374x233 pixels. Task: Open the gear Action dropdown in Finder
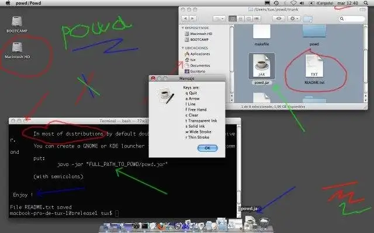point(294,19)
